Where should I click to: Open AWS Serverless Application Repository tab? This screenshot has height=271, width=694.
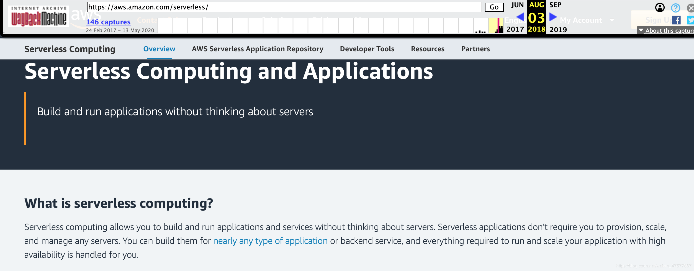tap(258, 49)
